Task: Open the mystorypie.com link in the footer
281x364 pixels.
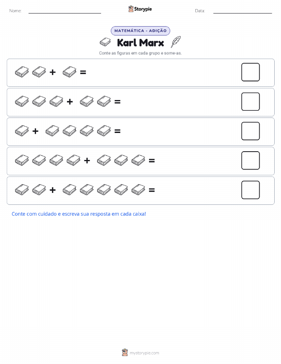Action: [x=144, y=353]
